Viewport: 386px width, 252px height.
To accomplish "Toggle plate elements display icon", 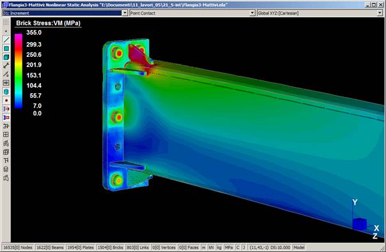I will coord(6,48).
